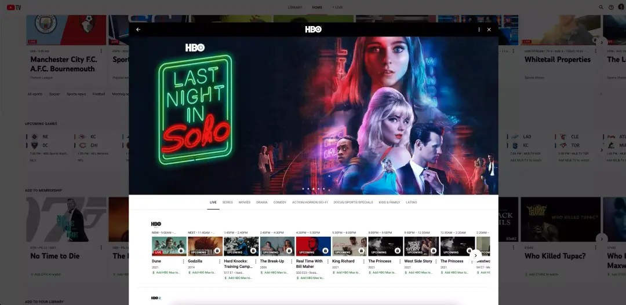Open YouTube TV search

point(601,7)
